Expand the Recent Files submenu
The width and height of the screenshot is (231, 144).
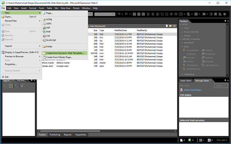coord(21,21)
